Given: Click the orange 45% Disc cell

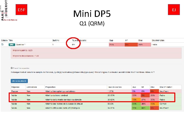Looking at the screenshot, I should (154, 104).
